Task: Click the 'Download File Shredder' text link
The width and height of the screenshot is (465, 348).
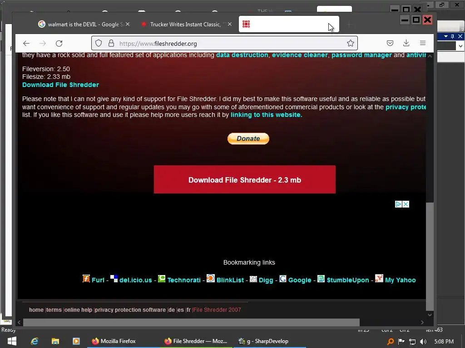Action: coord(60,85)
